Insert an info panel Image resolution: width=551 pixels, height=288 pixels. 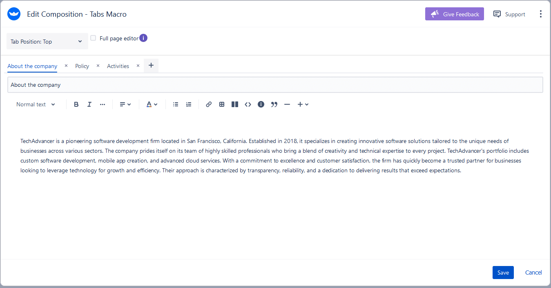261,104
